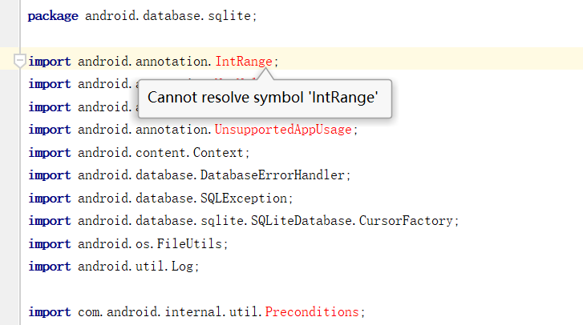Click the blank line above com.android import
Image resolution: width=583 pixels, height=325 pixels.
(x=302, y=290)
